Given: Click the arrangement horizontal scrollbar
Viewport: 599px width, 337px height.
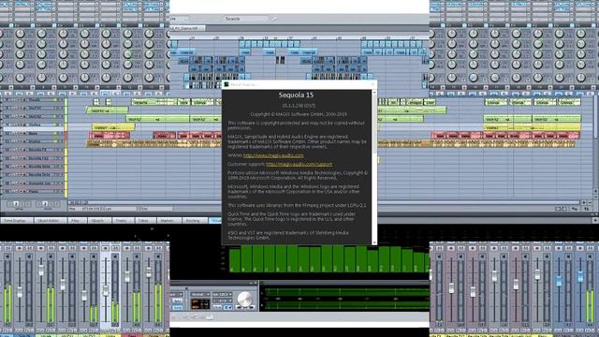Looking at the screenshot, I should (325, 203).
